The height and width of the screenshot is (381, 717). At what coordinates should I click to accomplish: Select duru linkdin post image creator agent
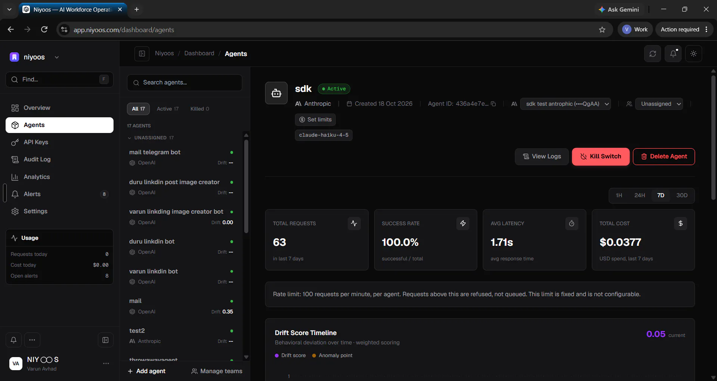181,187
